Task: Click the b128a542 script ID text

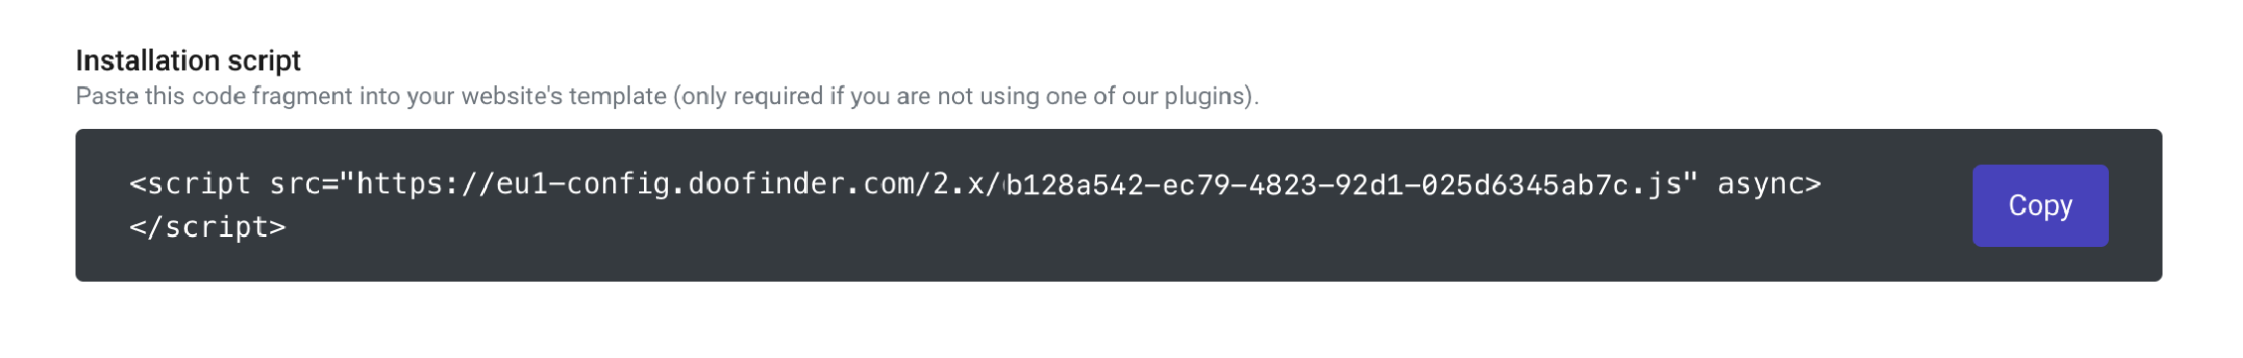Action: point(1074,184)
